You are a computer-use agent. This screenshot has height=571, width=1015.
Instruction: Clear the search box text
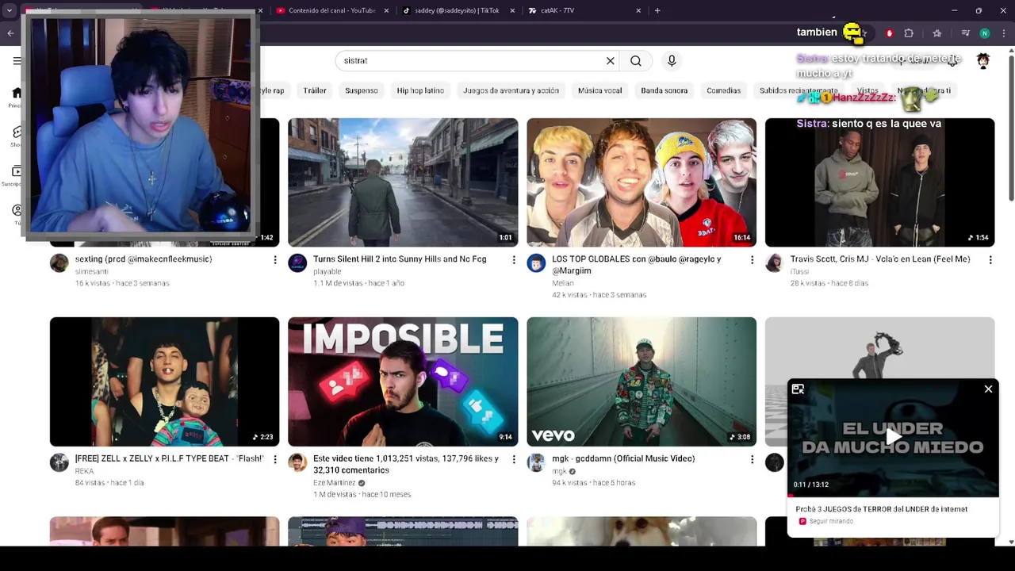[611, 61]
